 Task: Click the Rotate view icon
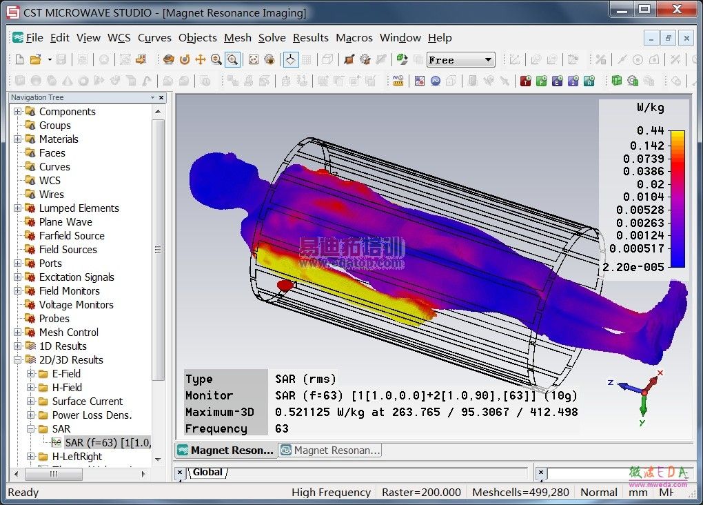185,60
